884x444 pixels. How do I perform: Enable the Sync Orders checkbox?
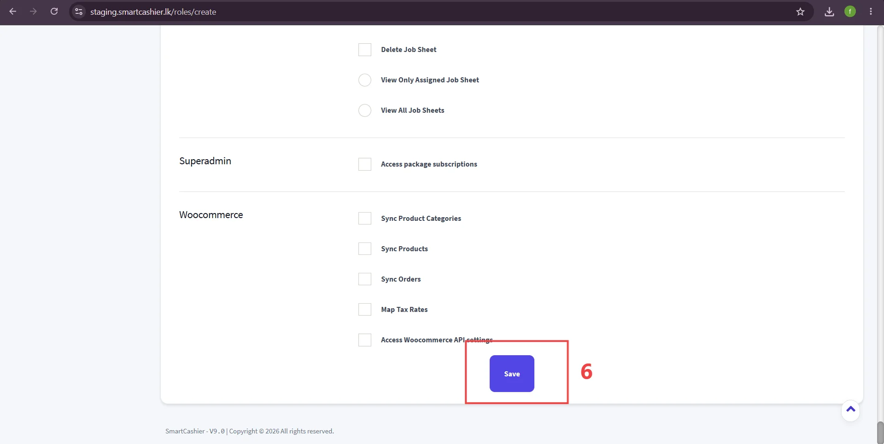point(365,279)
